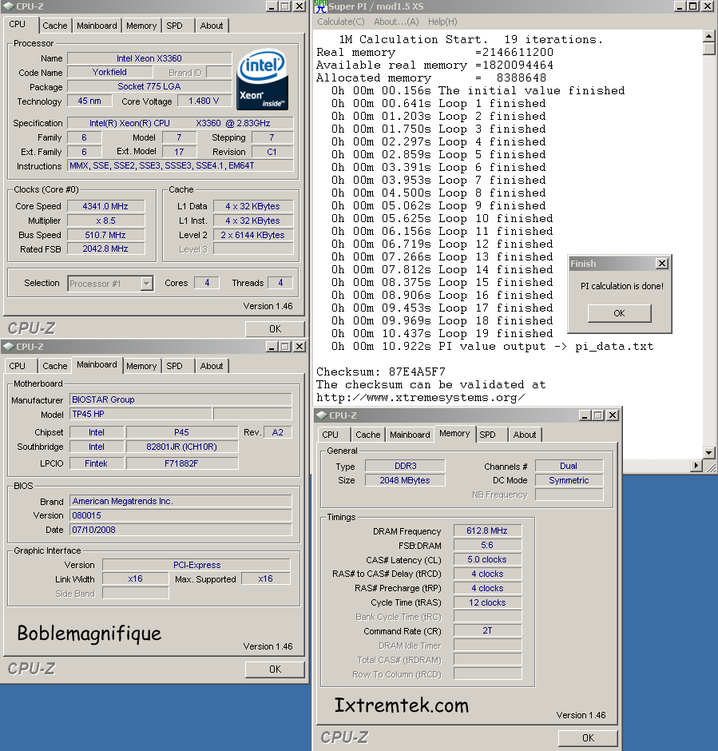Click the Core Voltage value 1.480 V
Viewport: 718px width, 751px height.
204,101
